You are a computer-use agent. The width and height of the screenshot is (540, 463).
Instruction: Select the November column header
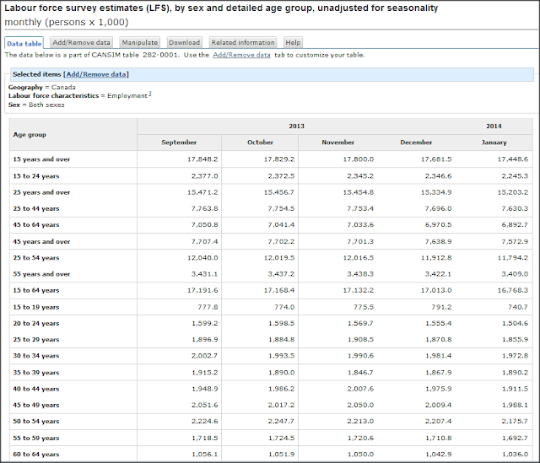coord(337,143)
